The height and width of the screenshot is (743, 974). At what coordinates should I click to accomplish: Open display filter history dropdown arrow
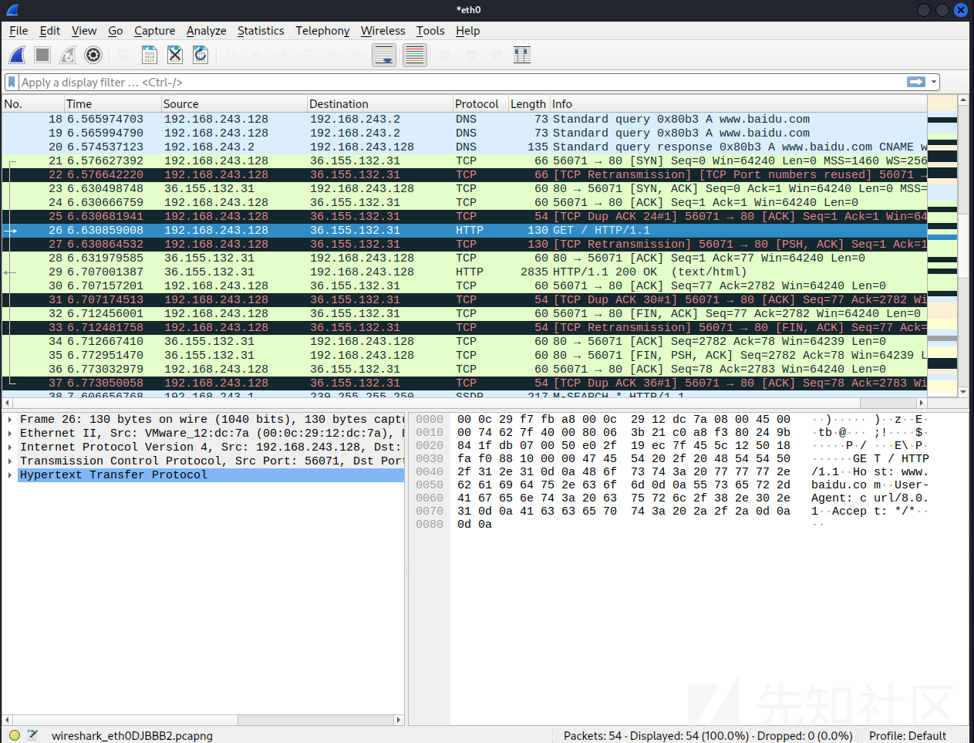(934, 82)
